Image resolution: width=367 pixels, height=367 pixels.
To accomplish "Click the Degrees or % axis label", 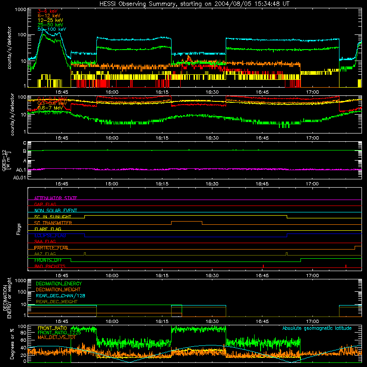I will point(12,344).
